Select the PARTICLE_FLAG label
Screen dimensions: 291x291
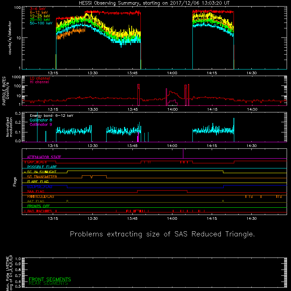pyautogui.click(x=41, y=196)
